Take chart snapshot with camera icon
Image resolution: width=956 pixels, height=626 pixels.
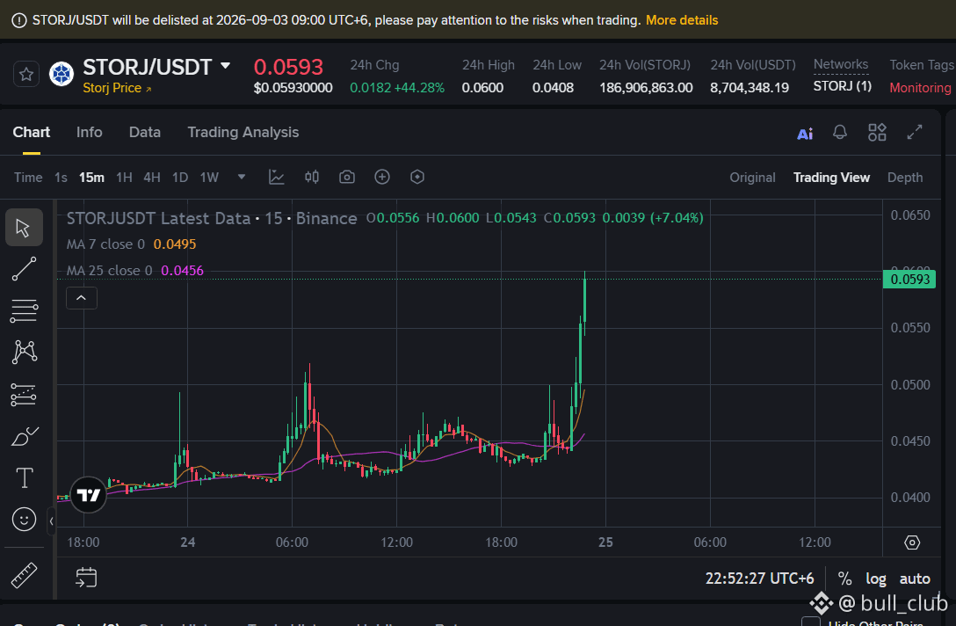click(x=347, y=177)
